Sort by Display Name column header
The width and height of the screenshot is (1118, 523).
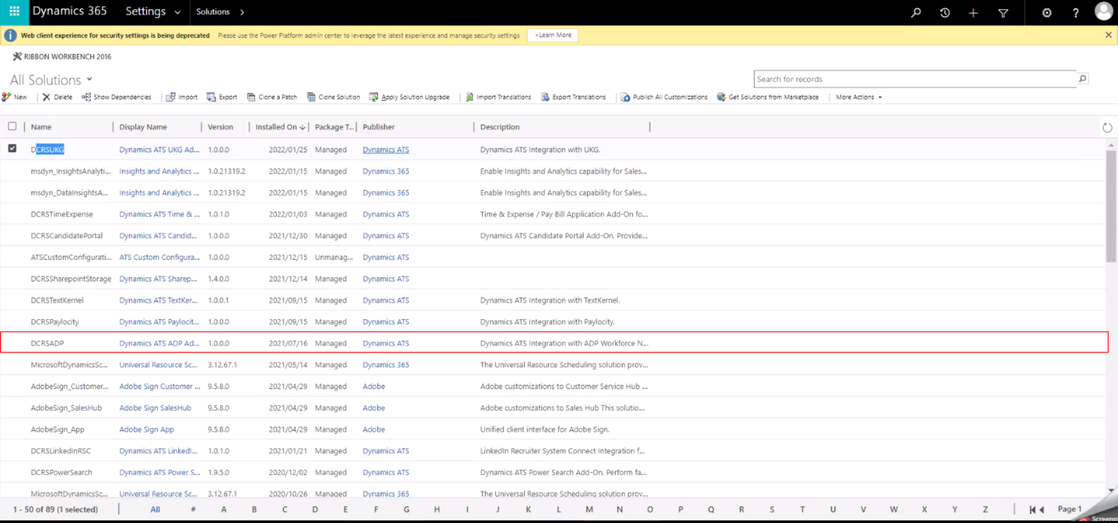coord(143,127)
